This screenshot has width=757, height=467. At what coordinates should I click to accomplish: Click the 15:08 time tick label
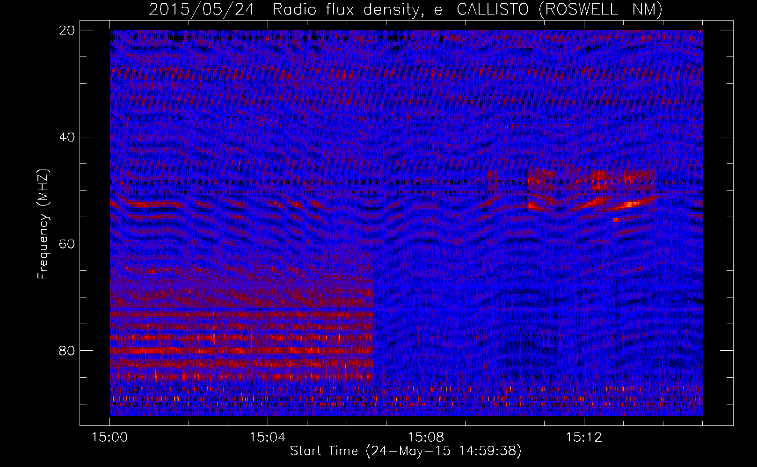coord(426,438)
